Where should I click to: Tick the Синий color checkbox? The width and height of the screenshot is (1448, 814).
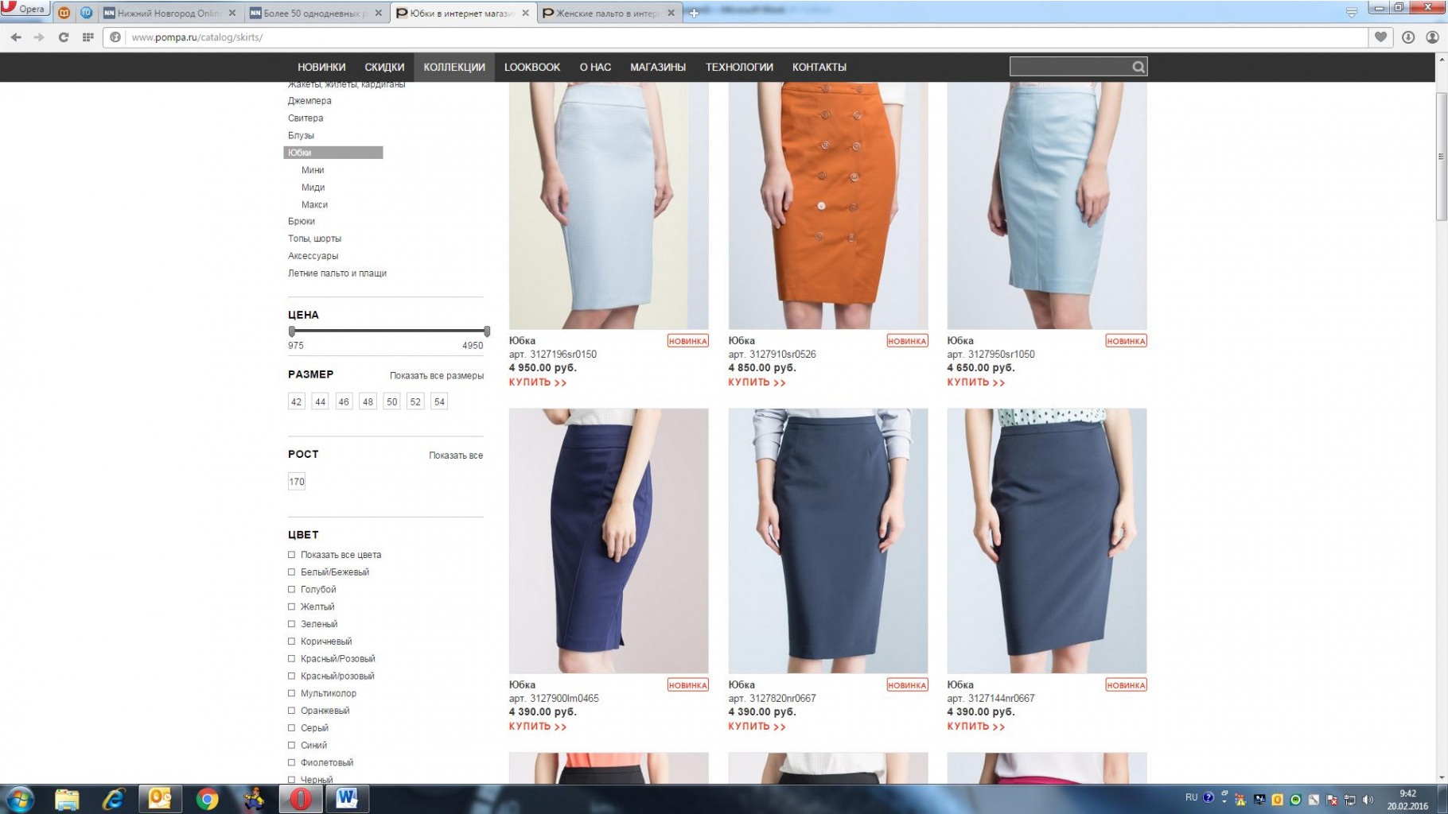[x=291, y=746]
